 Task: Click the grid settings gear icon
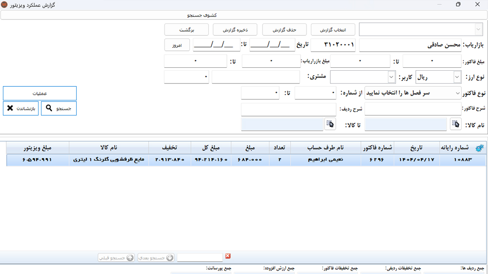pos(479,148)
